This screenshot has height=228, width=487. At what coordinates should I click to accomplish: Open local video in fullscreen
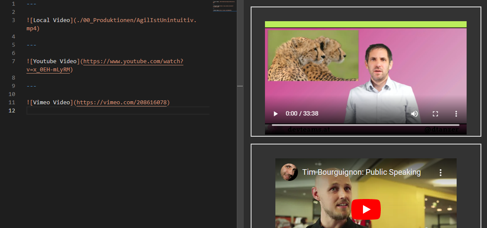click(435, 114)
